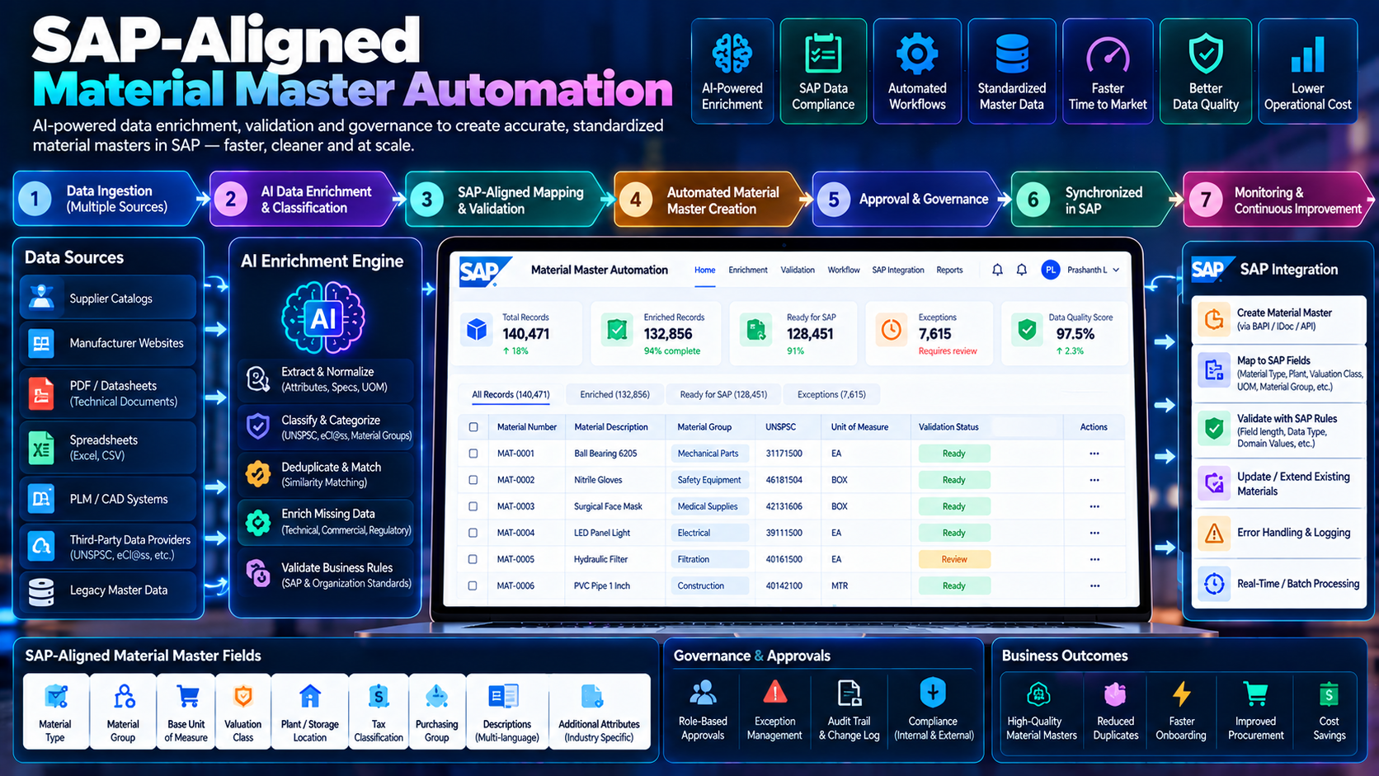Screen dimensions: 1379x776
Task: Click the Audit Trail & Change Log icon
Action: [849, 694]
